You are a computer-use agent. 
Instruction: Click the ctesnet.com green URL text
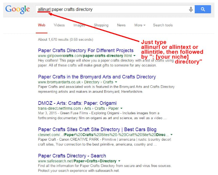coord(103,135)
